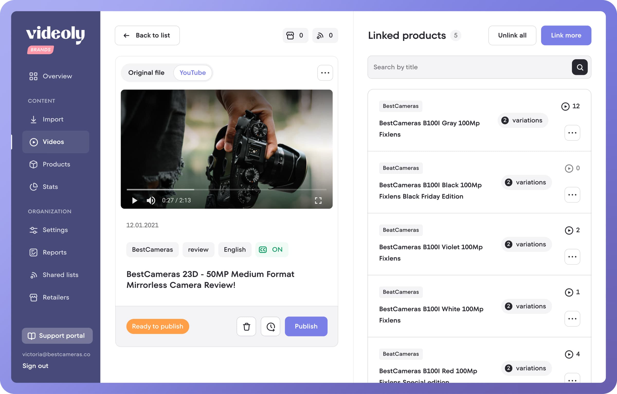Click Unlink all

(x=512, y=35)
